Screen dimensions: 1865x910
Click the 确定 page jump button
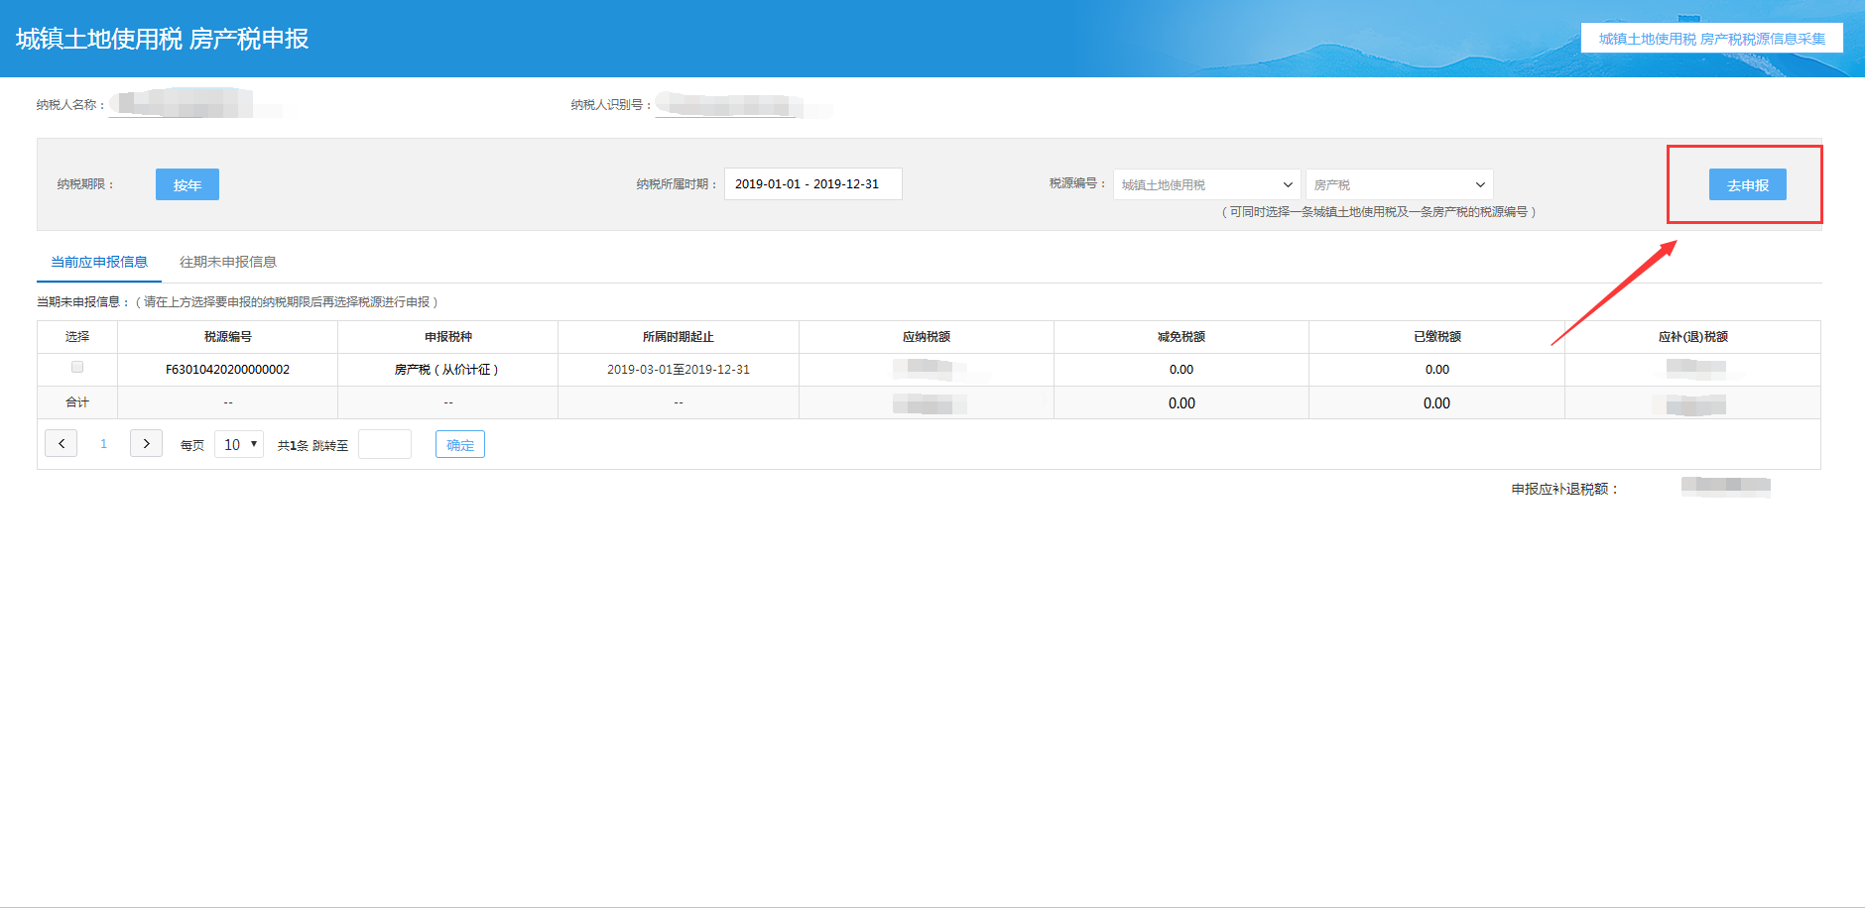[x=459, y=443]
